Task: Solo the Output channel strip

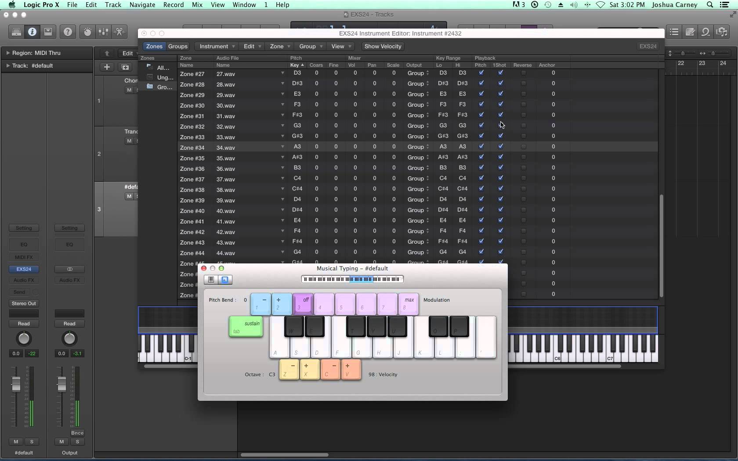Action: 77,442
